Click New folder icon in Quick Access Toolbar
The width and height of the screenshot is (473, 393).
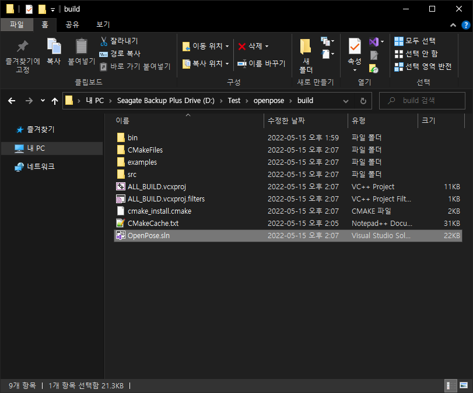click(42, 9)
